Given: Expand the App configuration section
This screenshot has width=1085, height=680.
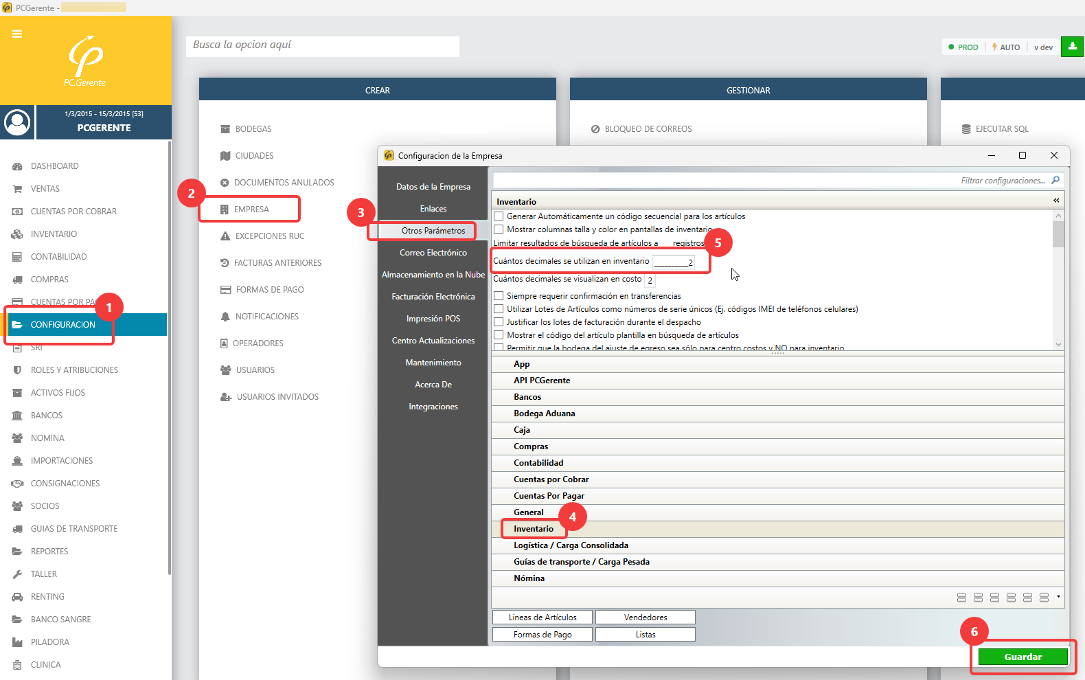Looking at the screenshot, I should (778, 364).
